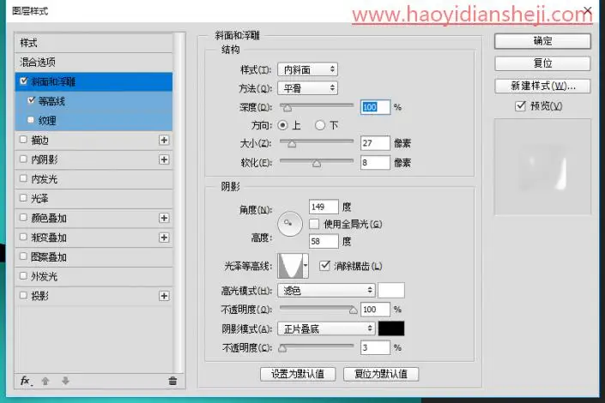This screenshot has height=403, width=605.
Task: Click the 高度 field showing 58
Action: [324, 242]
